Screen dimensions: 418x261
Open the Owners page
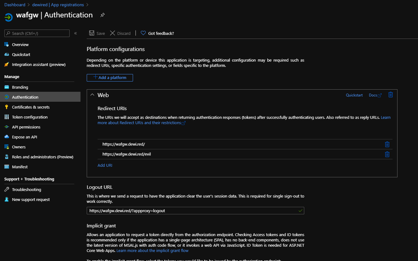[19, 147]
